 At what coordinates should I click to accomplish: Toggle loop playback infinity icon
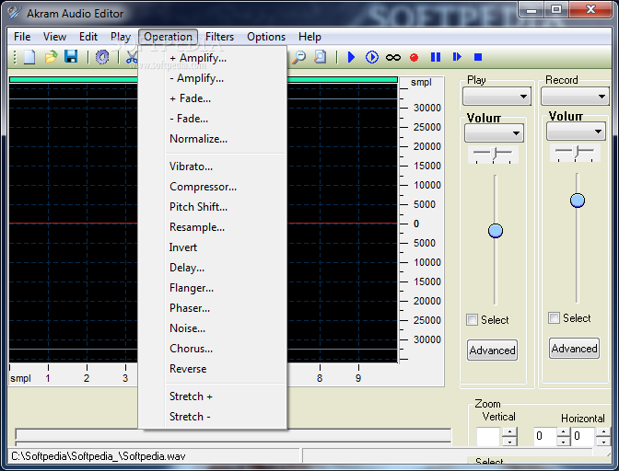[x=393, y=58]
